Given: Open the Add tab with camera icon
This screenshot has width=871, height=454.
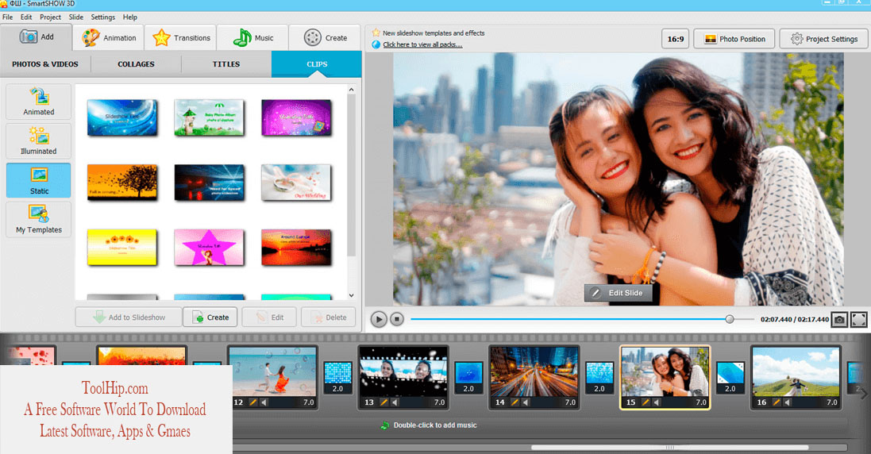Looking at the screenshot, I should (x=36, y=37).
